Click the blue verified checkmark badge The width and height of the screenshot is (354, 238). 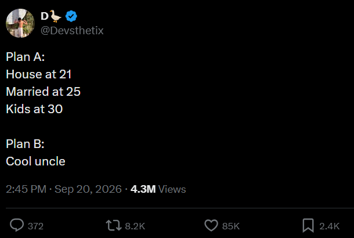click(x=71, y=16)
